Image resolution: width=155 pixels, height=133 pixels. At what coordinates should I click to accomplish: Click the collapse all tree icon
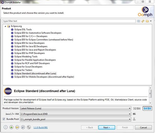(x=138, y=21)
